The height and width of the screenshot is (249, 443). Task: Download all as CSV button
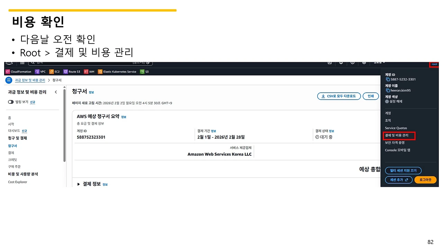(339, 96)
